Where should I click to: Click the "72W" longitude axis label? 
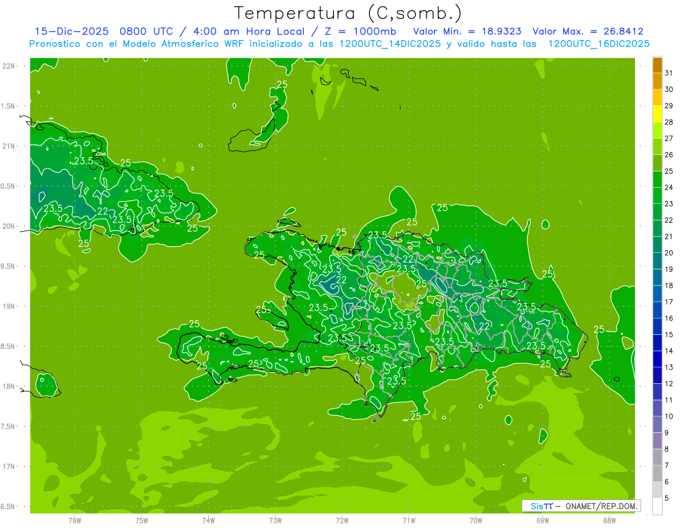(x=342, y=520)
